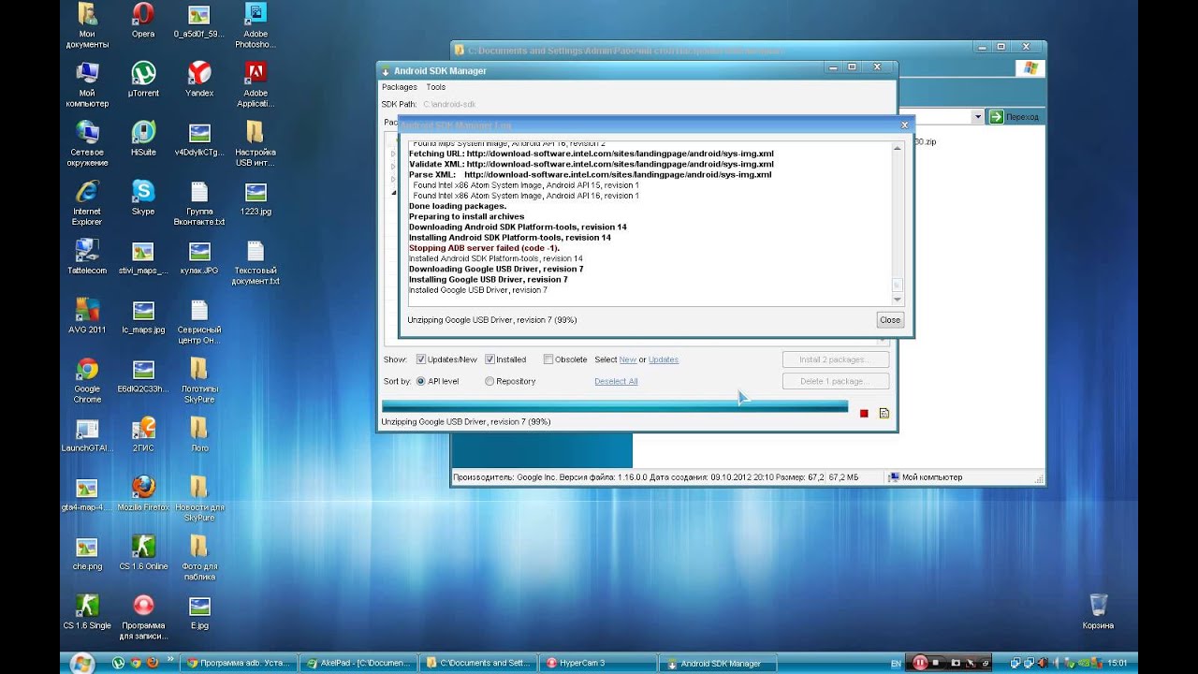
Task: Select the API level sort radio button
Action: coord(421,381)
